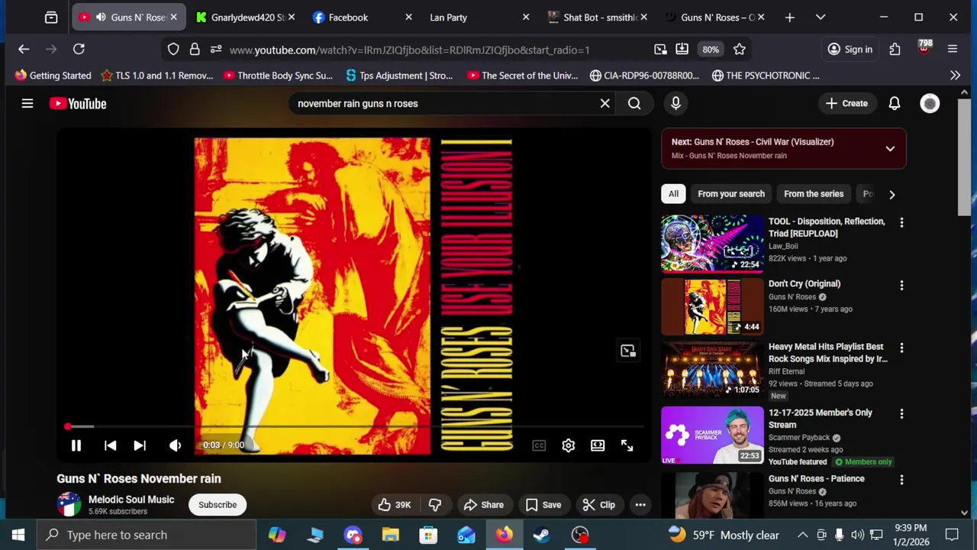
Task: Click the Create button
Action: click(846, 103)
